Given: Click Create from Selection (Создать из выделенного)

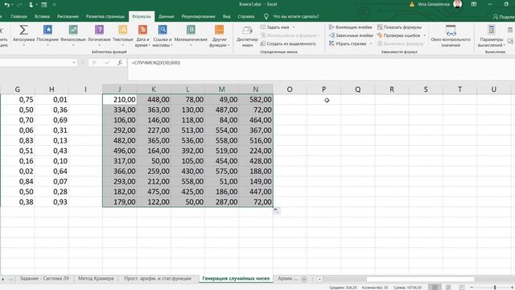Looking at the screenshot, I should coord(288,43).
